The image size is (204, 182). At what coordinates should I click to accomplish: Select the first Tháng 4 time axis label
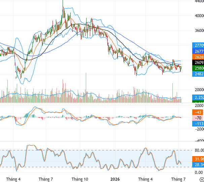[x=13, y=179]
